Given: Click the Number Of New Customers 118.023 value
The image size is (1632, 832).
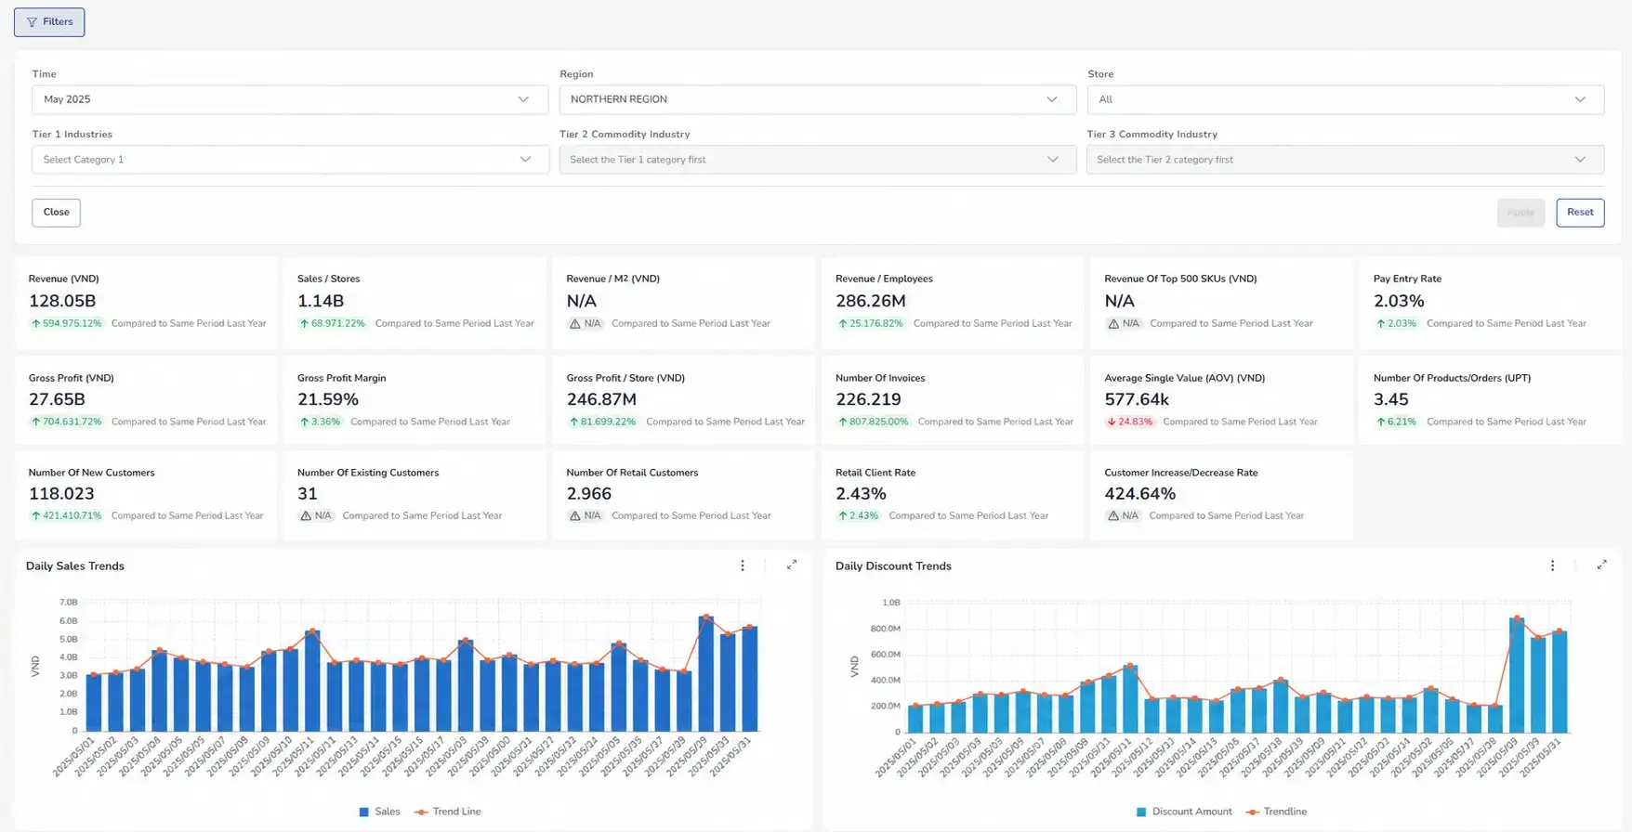Looking at the screenshot, I should (61, 494).
